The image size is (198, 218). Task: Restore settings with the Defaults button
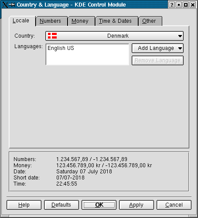click(61, 205)
